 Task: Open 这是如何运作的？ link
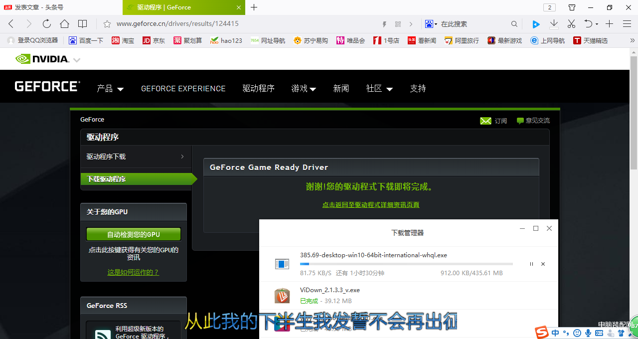tap(133, 272)
